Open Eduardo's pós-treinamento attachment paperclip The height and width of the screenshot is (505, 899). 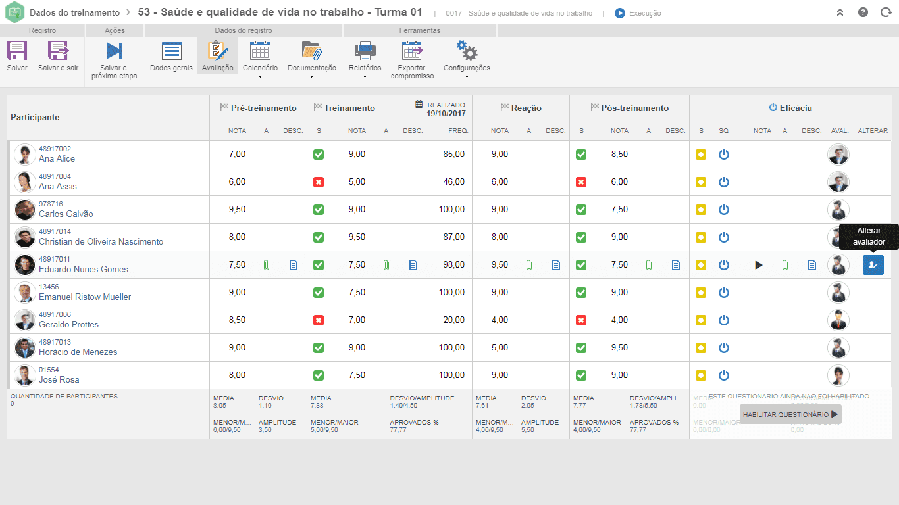(648, 265)
